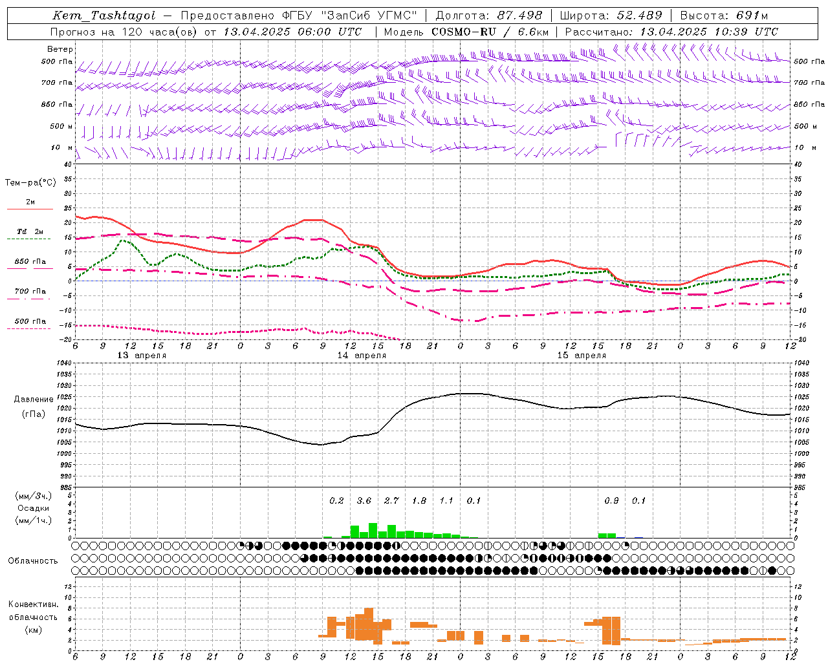Click the date label 15 апреля
The height and width of the screenshot is (662, 828).
point(582,356)
